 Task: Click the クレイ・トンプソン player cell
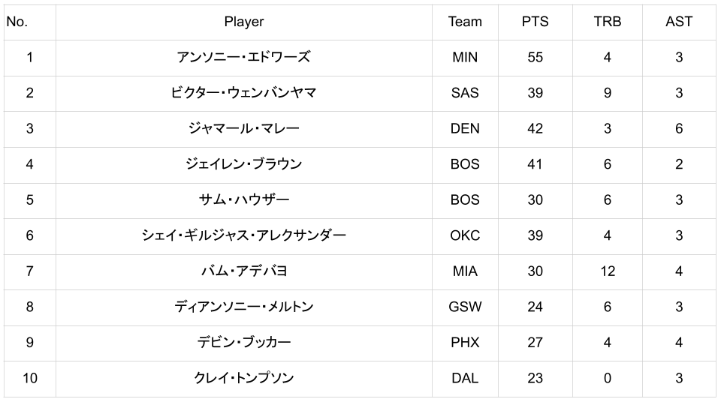(243, 378)
